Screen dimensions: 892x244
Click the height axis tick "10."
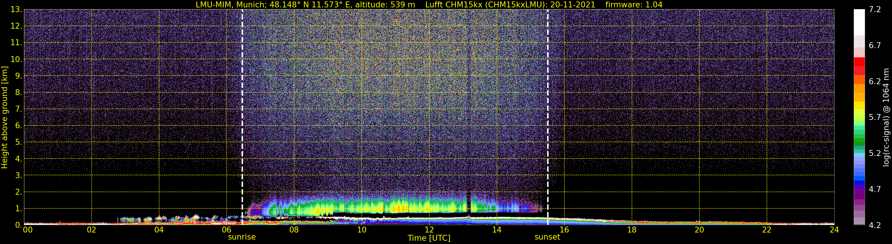(x=16, y=59)
